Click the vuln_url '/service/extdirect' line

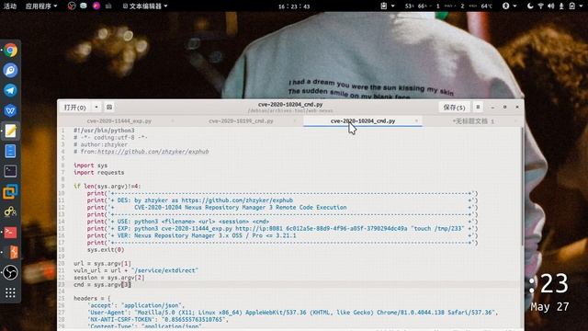tap(136, 270)
